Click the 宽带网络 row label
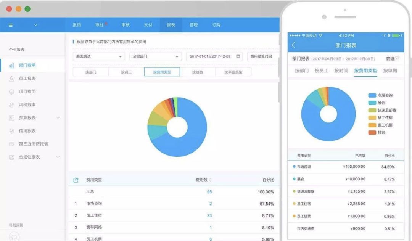The image size is (412, 241). (94, 227)
